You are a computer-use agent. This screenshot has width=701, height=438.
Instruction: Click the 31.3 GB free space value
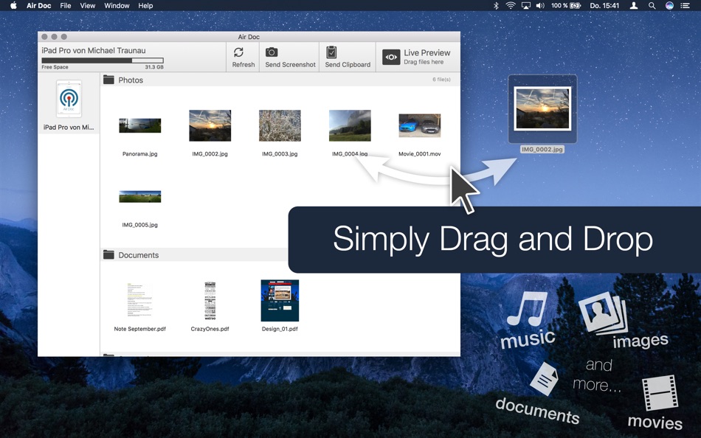(x=154, y=67)
